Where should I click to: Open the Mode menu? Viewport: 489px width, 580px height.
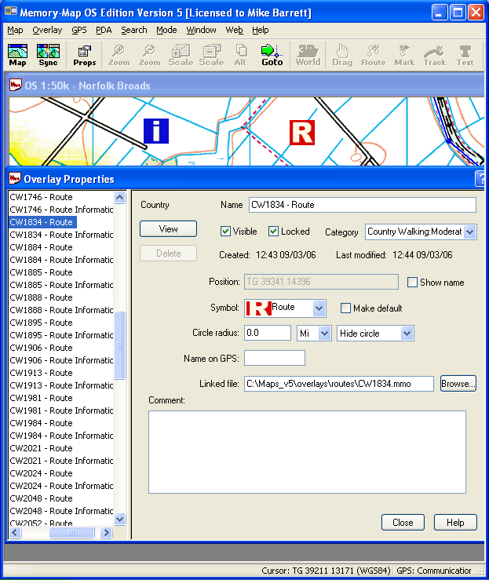pos(166,30)
